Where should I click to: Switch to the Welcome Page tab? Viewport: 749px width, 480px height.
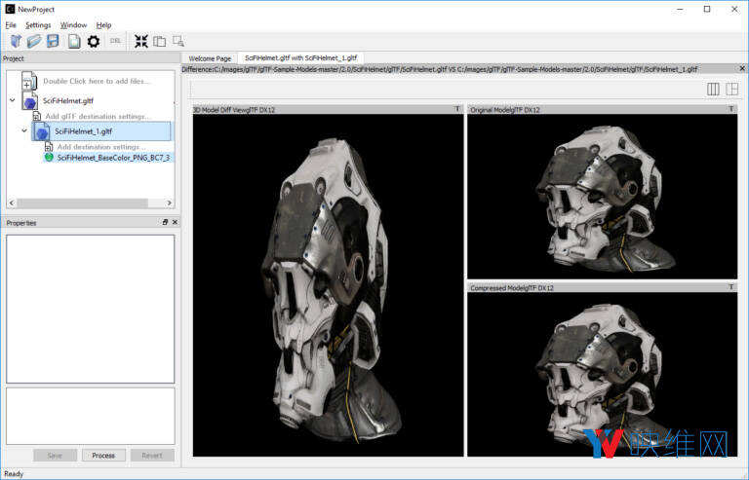click(x=210, y=58)
